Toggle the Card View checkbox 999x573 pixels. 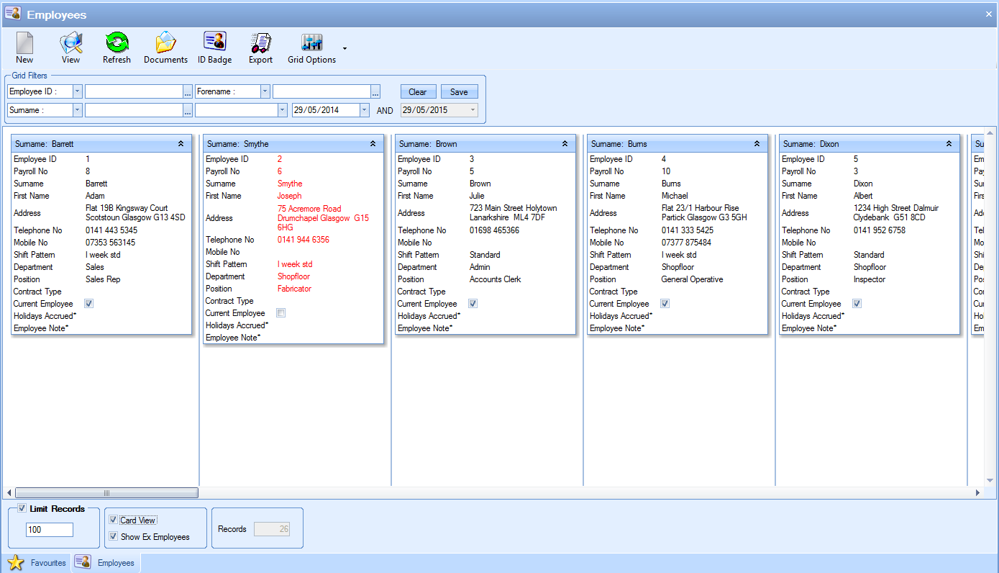pos(114,520)
